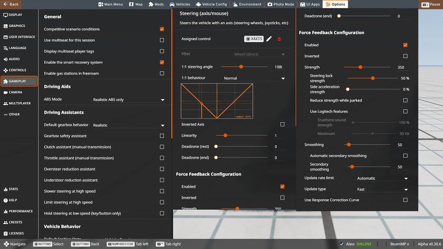The width and height of the screenshot is (443, 249).
Task: Enable Automatic secondary smoothing checkbox
Action: [x=406, y=156]
